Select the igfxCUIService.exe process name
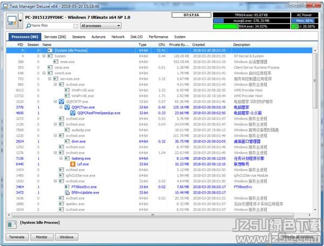The image size is (324, 246). coord(81,175)
